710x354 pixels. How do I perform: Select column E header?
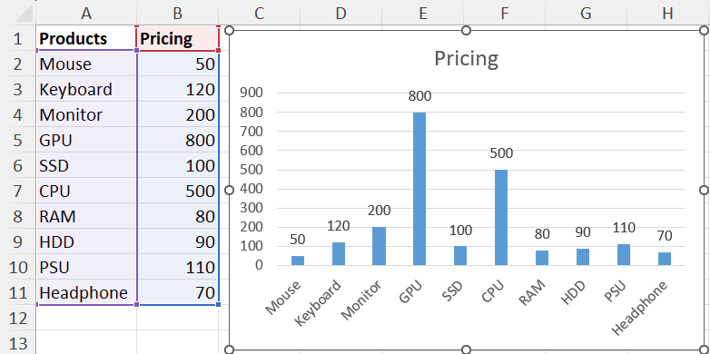pos(422,13)
